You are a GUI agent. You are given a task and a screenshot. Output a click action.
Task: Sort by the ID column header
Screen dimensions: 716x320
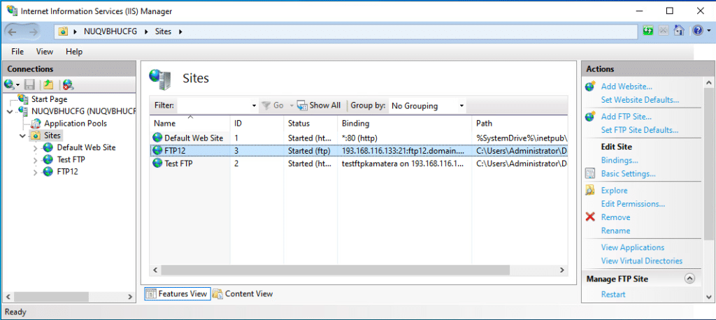[x=257, y=123]
